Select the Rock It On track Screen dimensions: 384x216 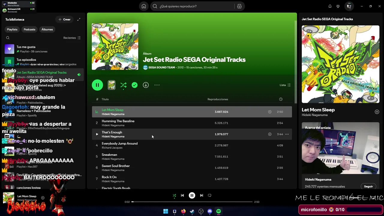(192, 179)
